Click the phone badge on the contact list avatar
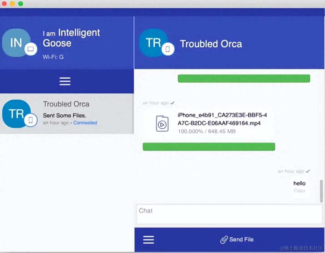Viewport: 325px width, 253px height. tap(31, 120)
